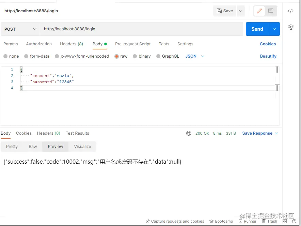Open the code snippet icon
Image resolution: width=301 pixels, height=226 pixels.
point(291,11)
